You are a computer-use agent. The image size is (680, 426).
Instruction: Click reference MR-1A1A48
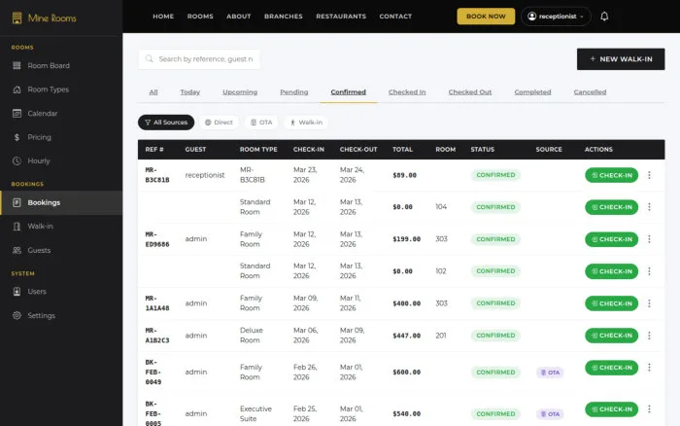tap(157, 303)
